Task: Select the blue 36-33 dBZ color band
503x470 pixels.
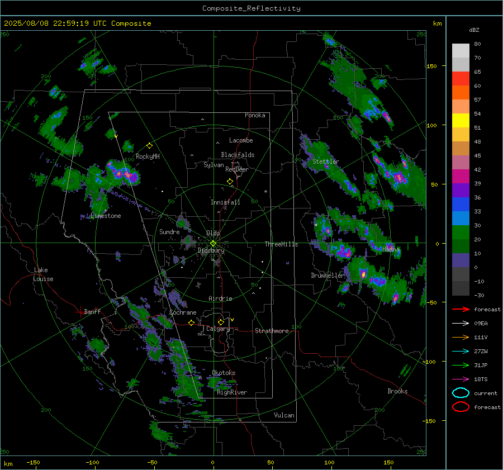Action: click(x=461, y=205)
